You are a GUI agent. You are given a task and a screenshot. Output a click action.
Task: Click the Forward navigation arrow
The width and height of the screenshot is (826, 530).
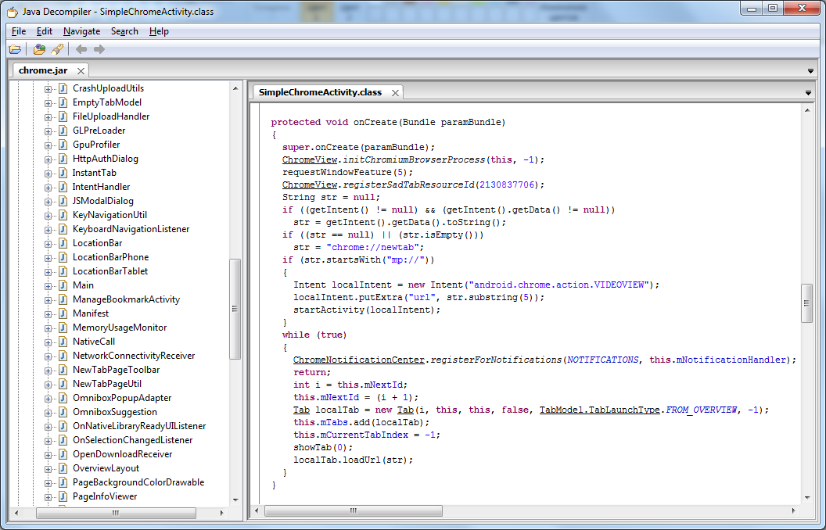point(99,49)
